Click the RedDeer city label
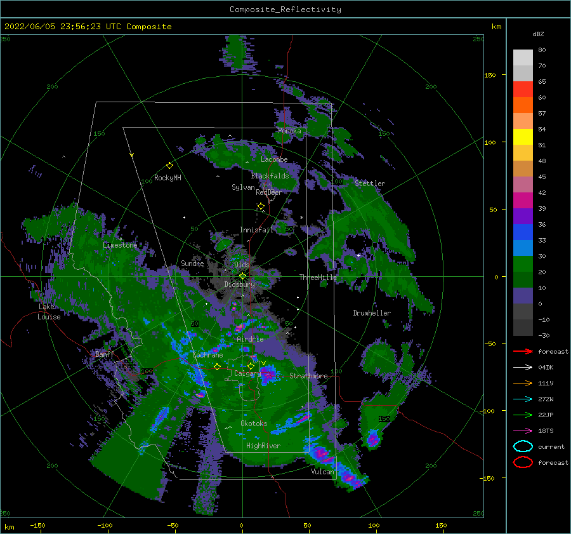This screenshot has height=534, width=571. 269,192
